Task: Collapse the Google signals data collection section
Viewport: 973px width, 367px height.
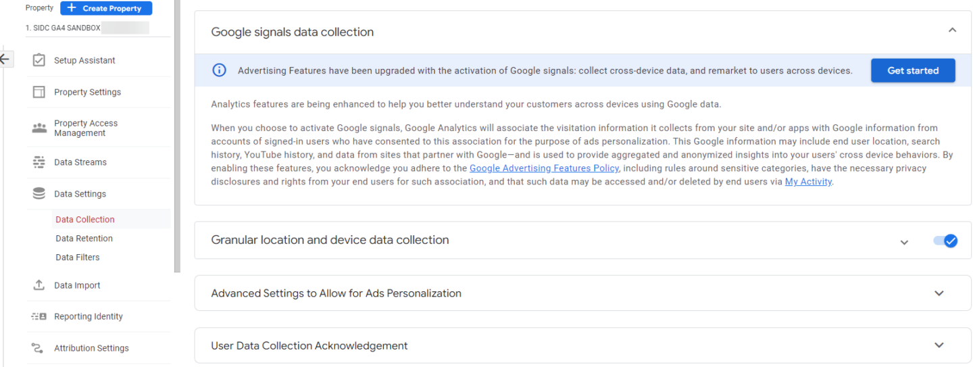Action: pos(952,30)
